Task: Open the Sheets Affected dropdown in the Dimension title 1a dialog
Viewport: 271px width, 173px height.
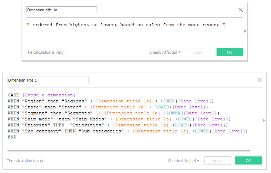Action: coord(165,52)
